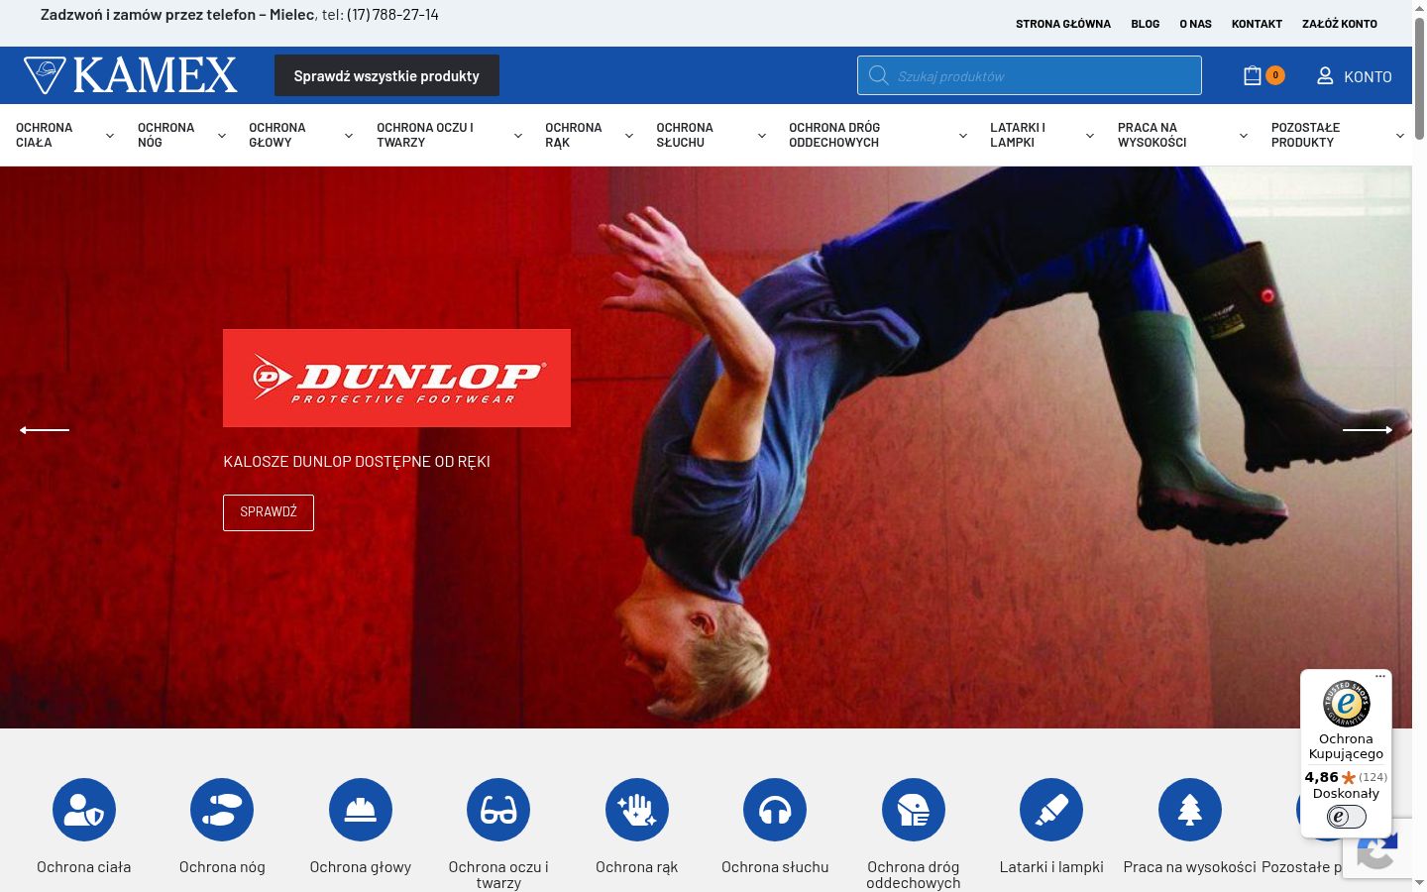Expand the Praca na wysokości chevron
Screen dimensions: 1427x892
(x=1244, y=136)
